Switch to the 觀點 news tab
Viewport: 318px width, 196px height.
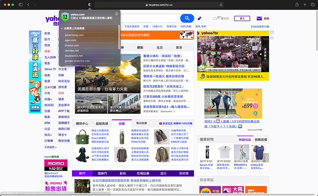(x=140, y=48)
